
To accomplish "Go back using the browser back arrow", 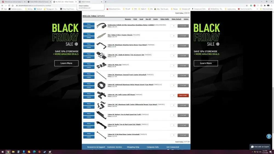I will (x=2, y=5).
